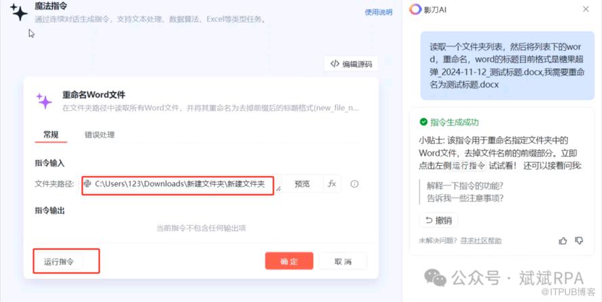Select the 常规 tab
Screen dimensions: 602x302
pos(51,135)
